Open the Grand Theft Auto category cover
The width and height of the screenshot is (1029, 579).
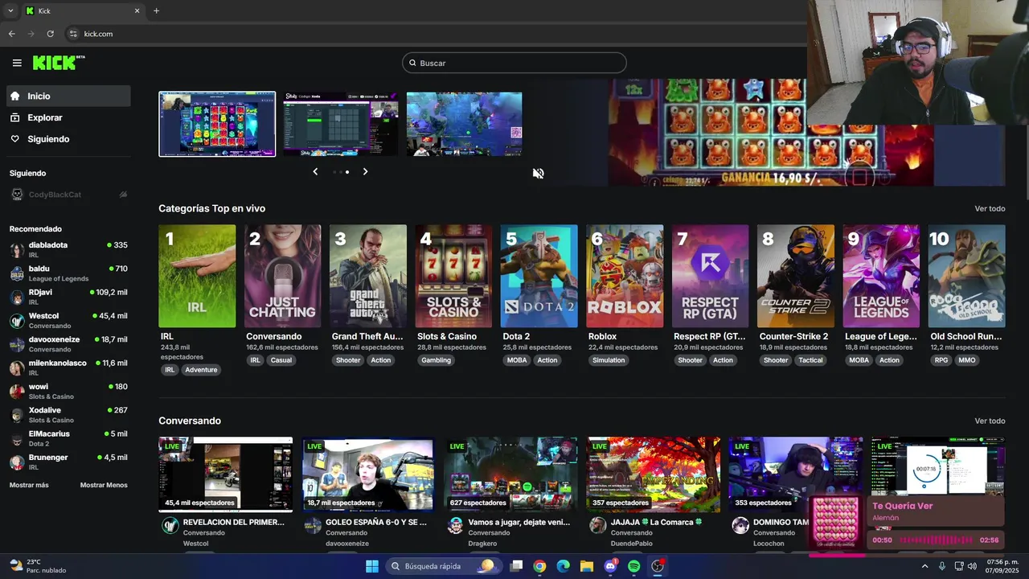368,276
